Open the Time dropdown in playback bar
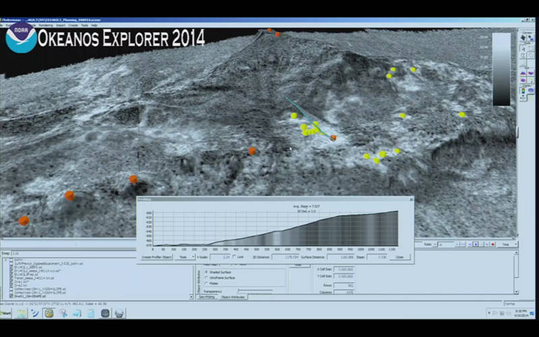The width and height of the screenshot is (539, 337). coord(508,245)
